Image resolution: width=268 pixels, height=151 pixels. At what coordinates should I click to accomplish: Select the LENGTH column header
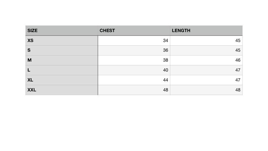(206, 31)
